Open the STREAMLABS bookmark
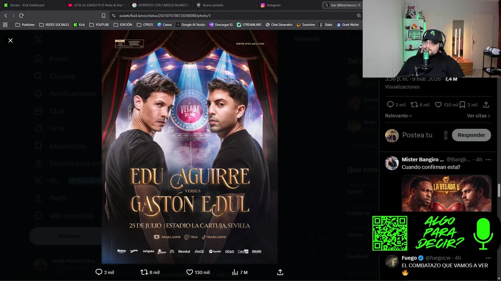 [249, 25]
